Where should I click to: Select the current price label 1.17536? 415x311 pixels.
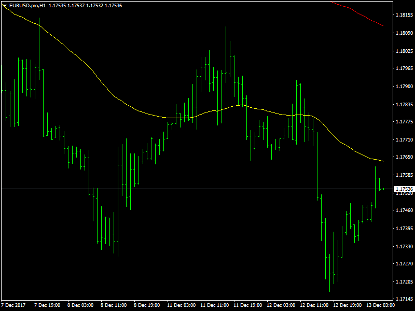click(x=404, y=189)
